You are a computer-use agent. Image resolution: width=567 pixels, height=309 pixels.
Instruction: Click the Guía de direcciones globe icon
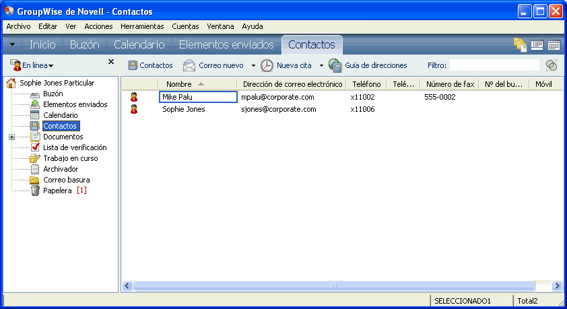[x=335, y=65]
